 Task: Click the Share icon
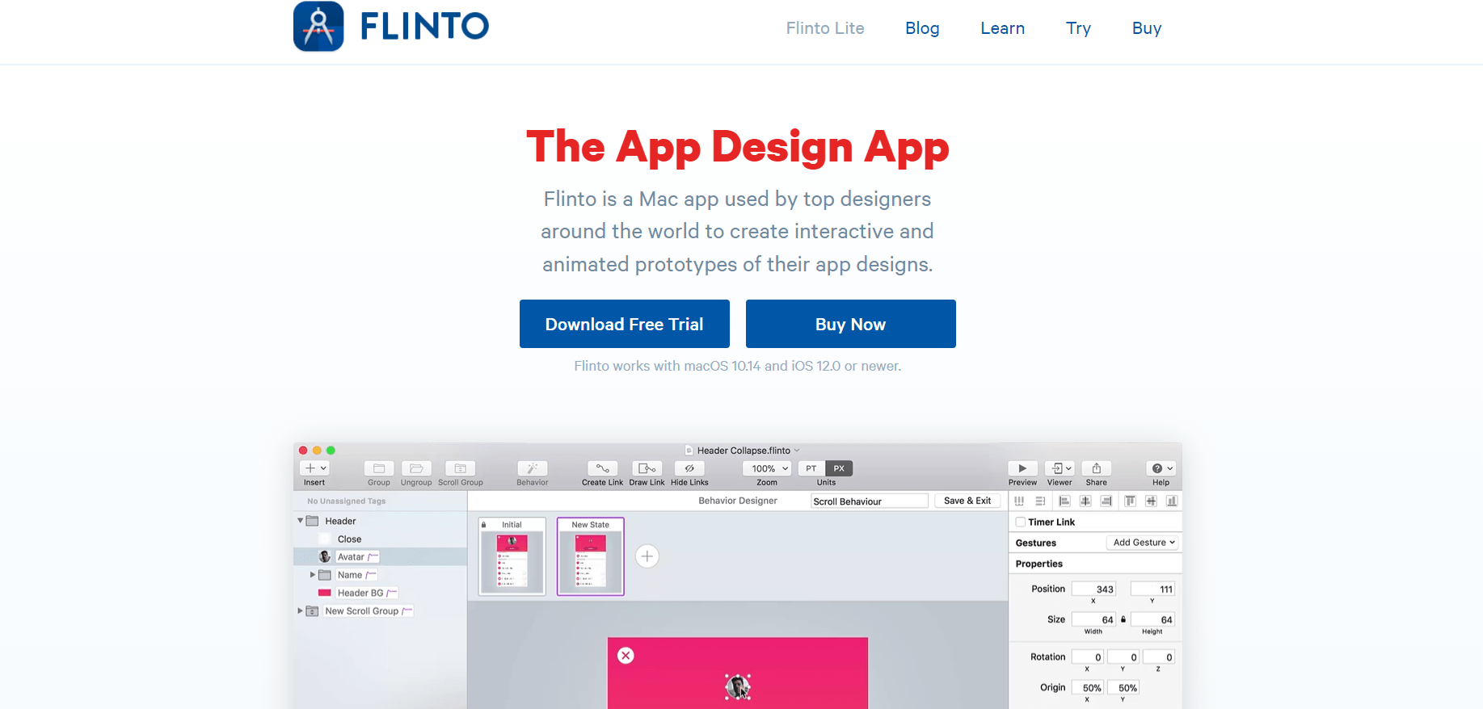coord(1097,468)
